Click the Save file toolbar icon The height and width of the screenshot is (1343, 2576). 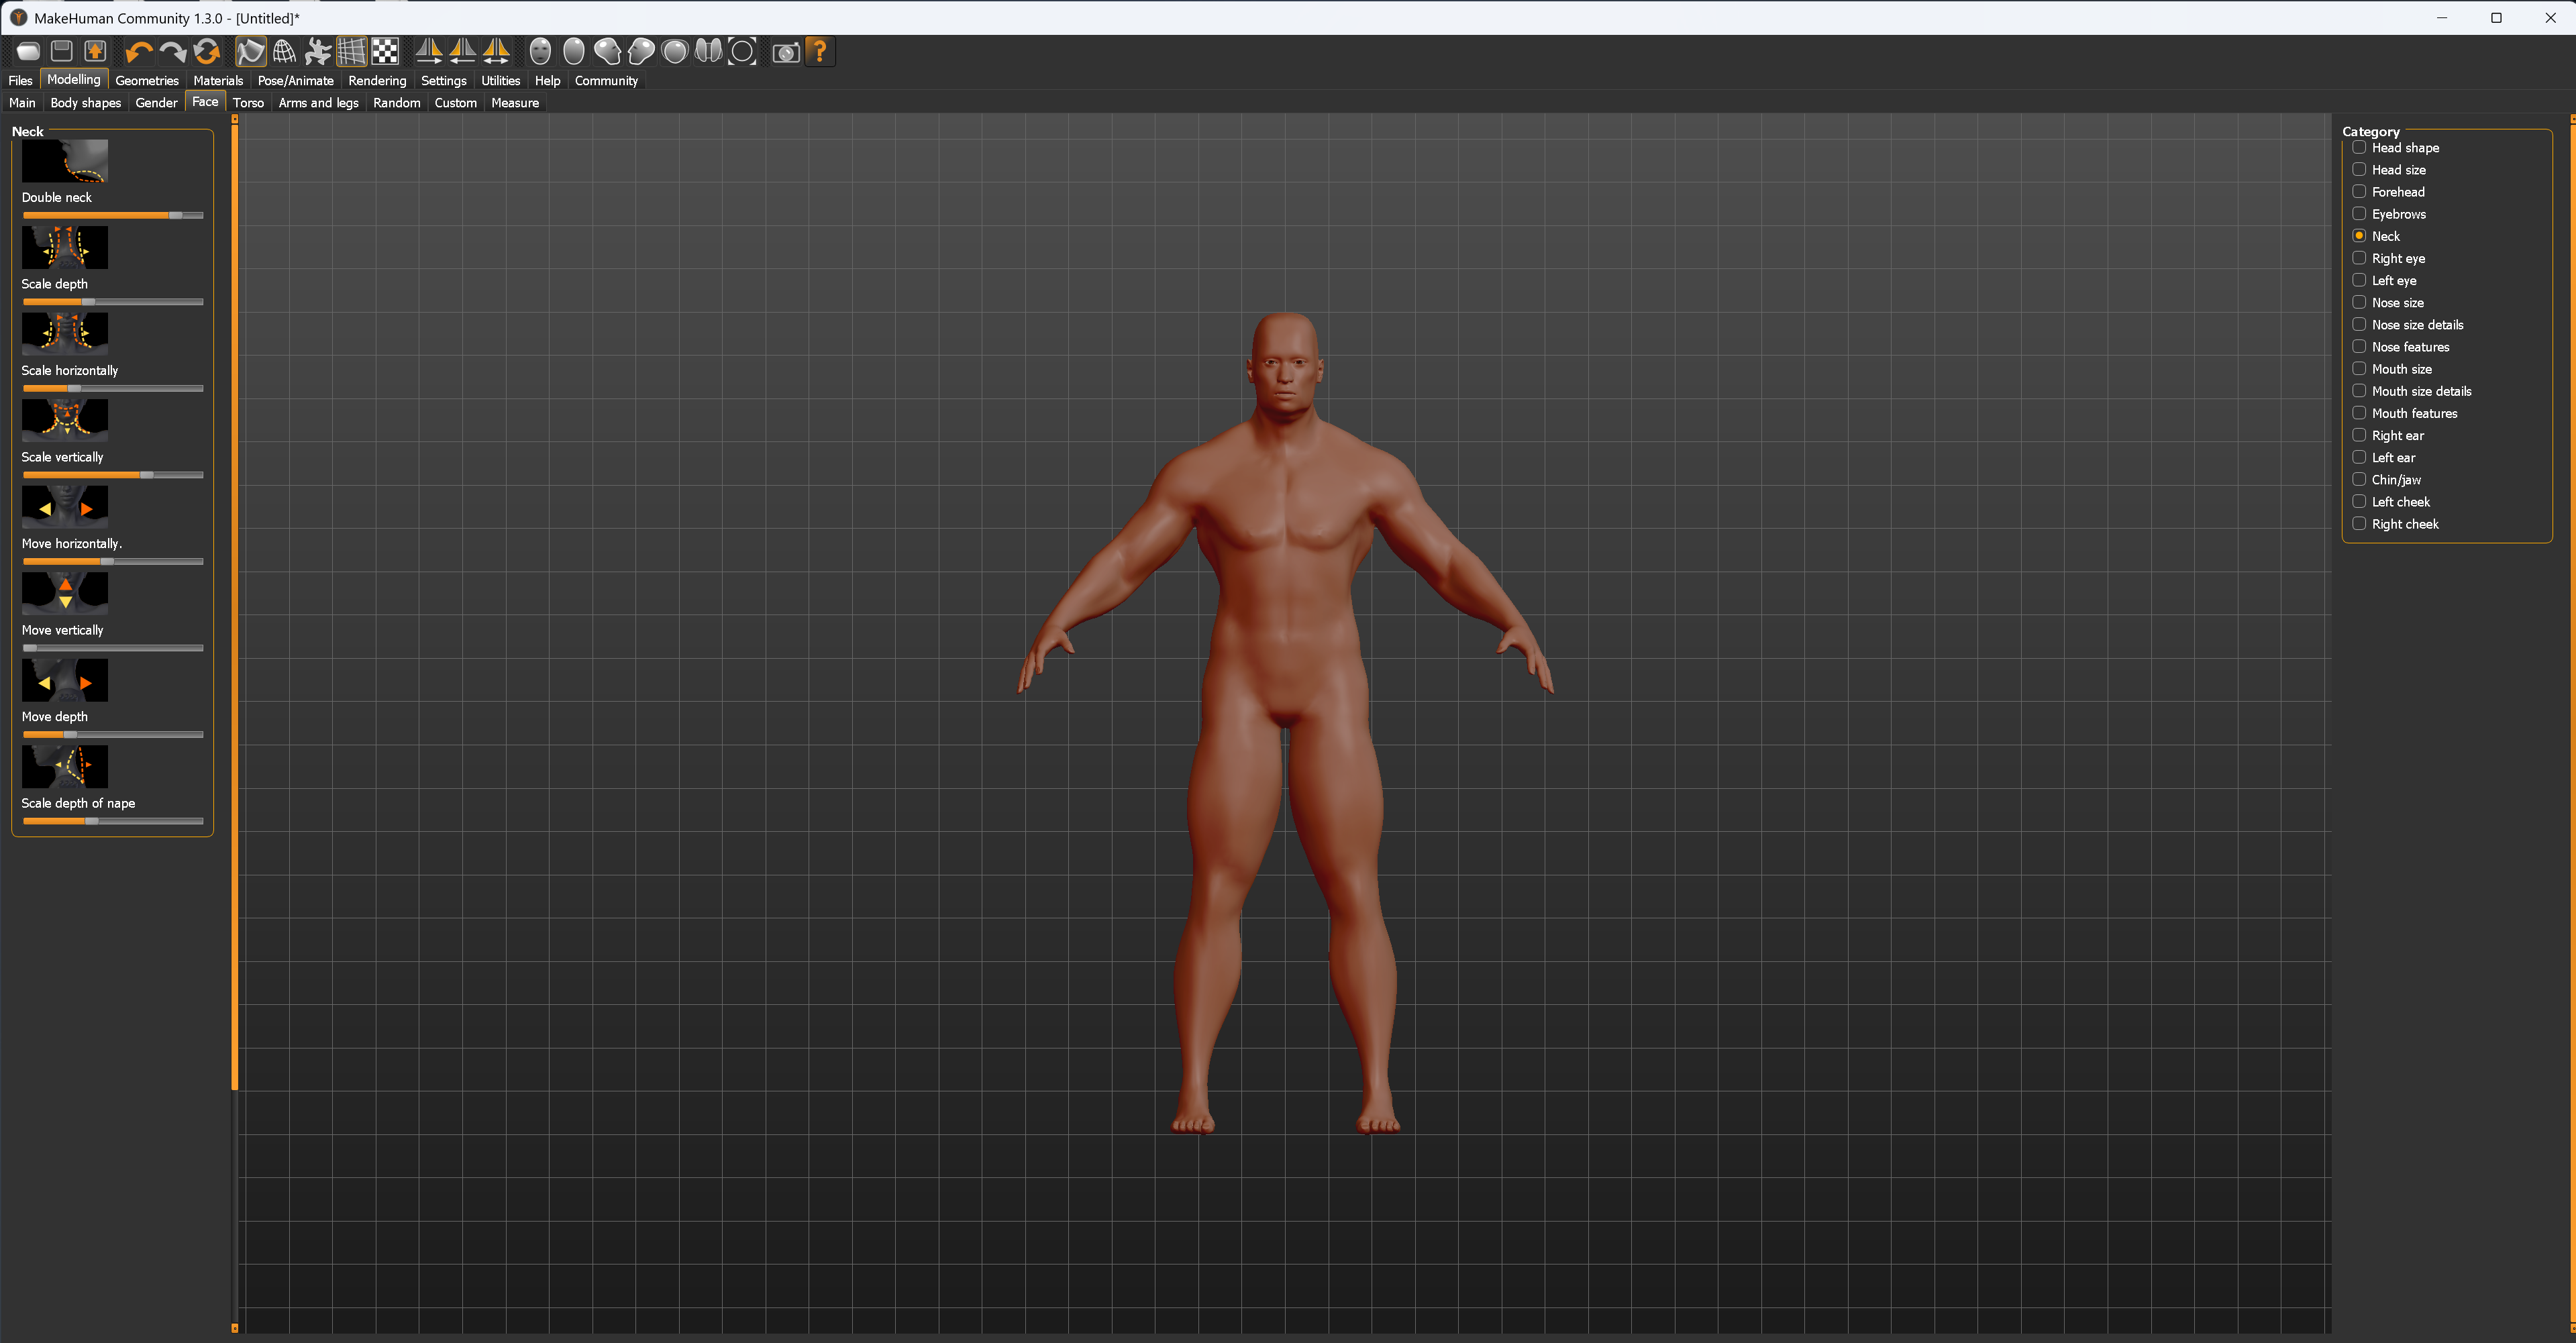tap(62, 51)
